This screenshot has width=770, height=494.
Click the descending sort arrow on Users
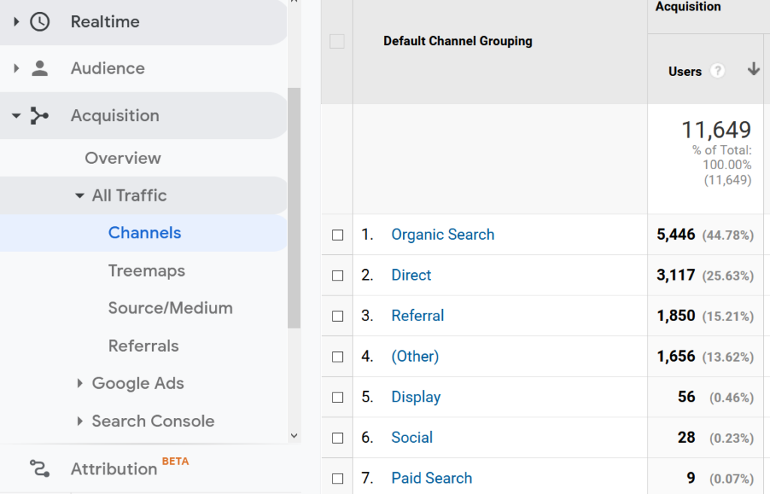click(753, 68)
